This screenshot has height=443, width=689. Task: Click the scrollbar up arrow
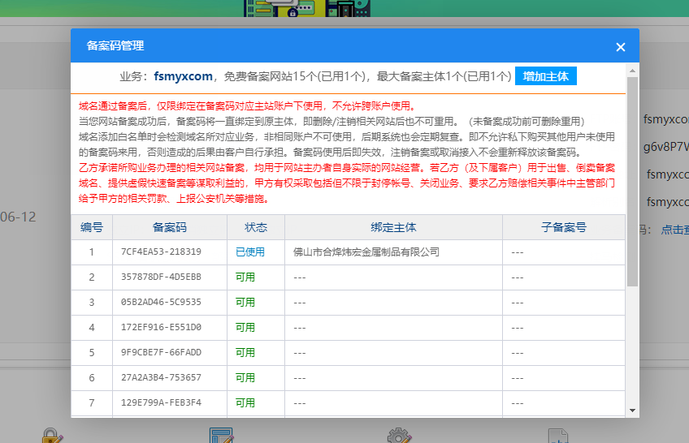[633, 71]
